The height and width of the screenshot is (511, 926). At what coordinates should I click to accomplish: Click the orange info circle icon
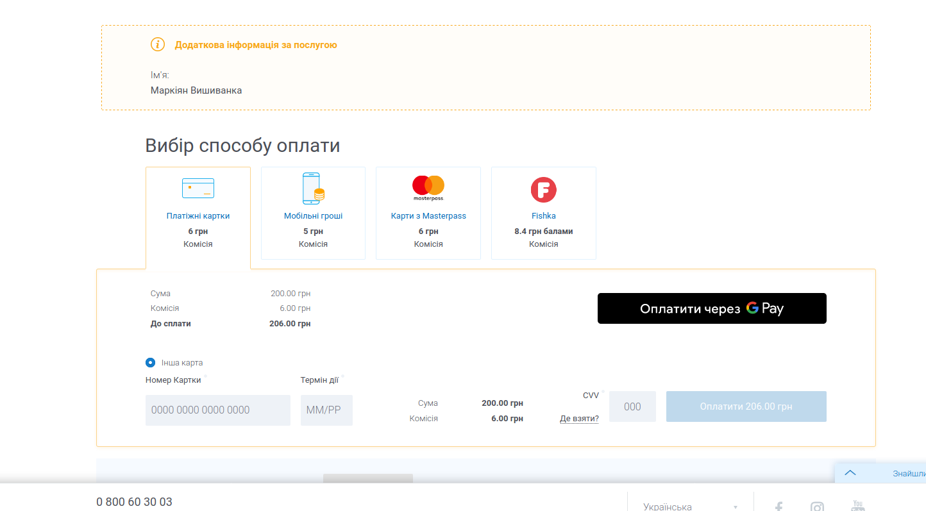click(x=158, y=44)
